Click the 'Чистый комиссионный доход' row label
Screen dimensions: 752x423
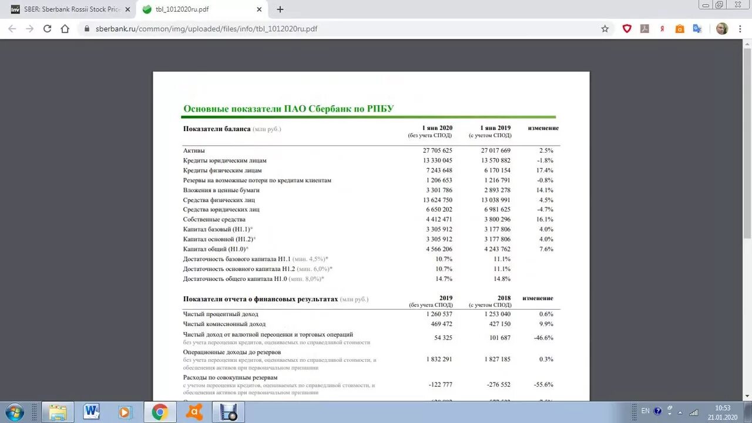tap(224, 324)
